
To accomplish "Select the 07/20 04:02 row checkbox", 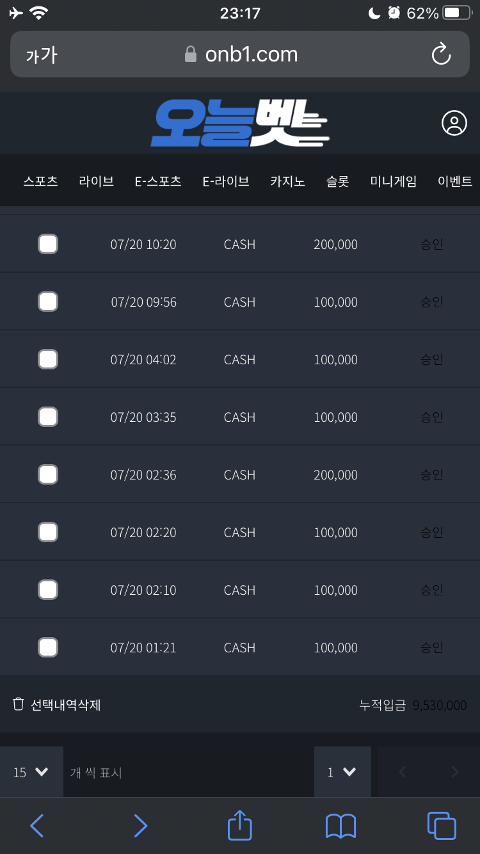I will (x=48, y=359).
